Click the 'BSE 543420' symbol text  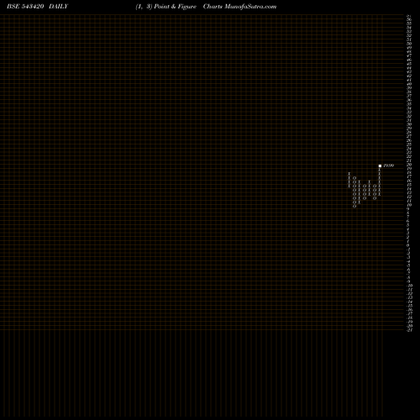tap(25, 7)
